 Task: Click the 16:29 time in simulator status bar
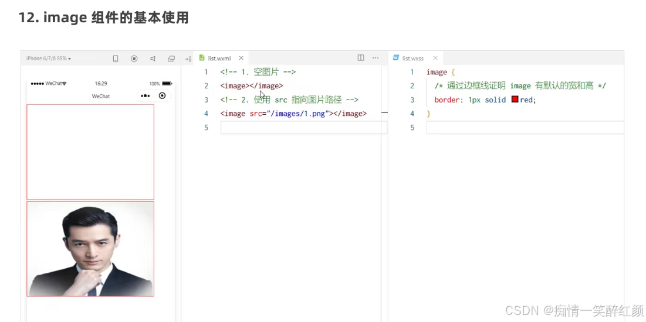point(101,84)
